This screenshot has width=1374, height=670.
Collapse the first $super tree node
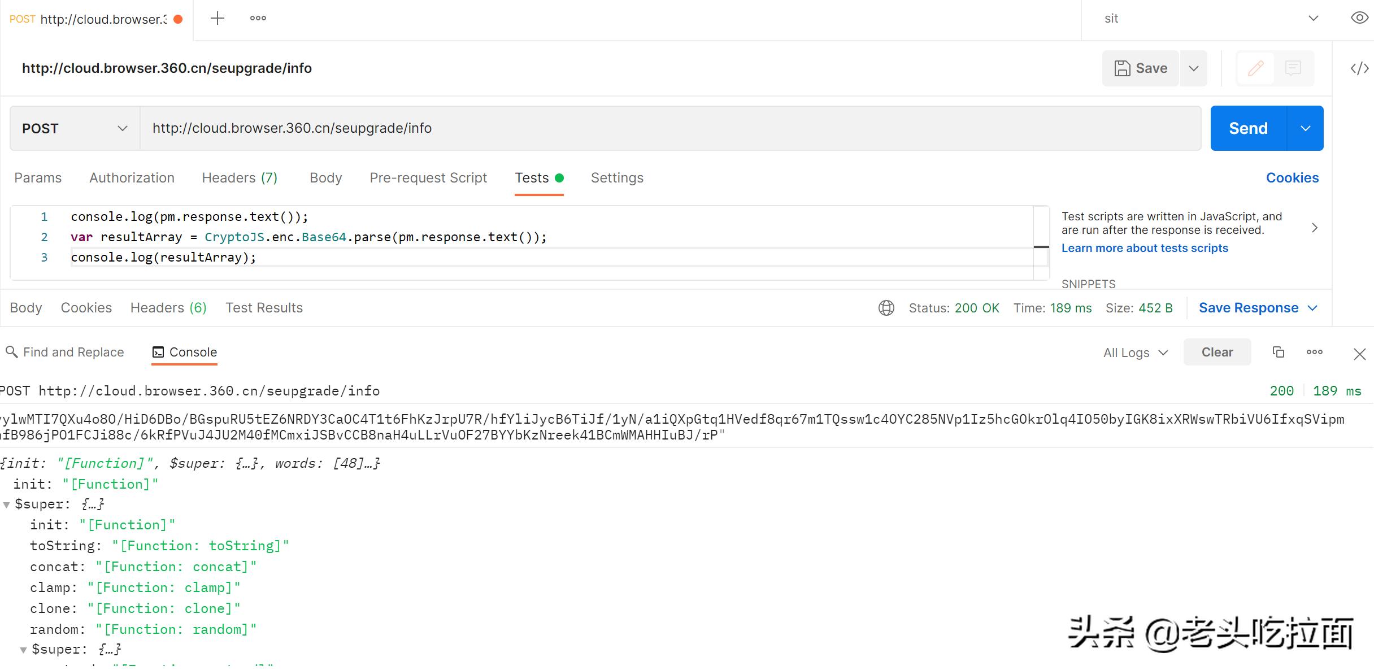7,504
